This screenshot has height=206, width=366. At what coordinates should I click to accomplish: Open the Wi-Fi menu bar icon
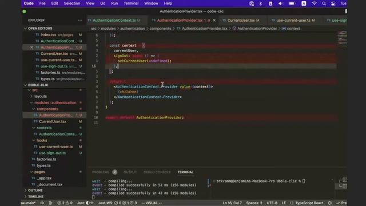[x=315, y=3]
